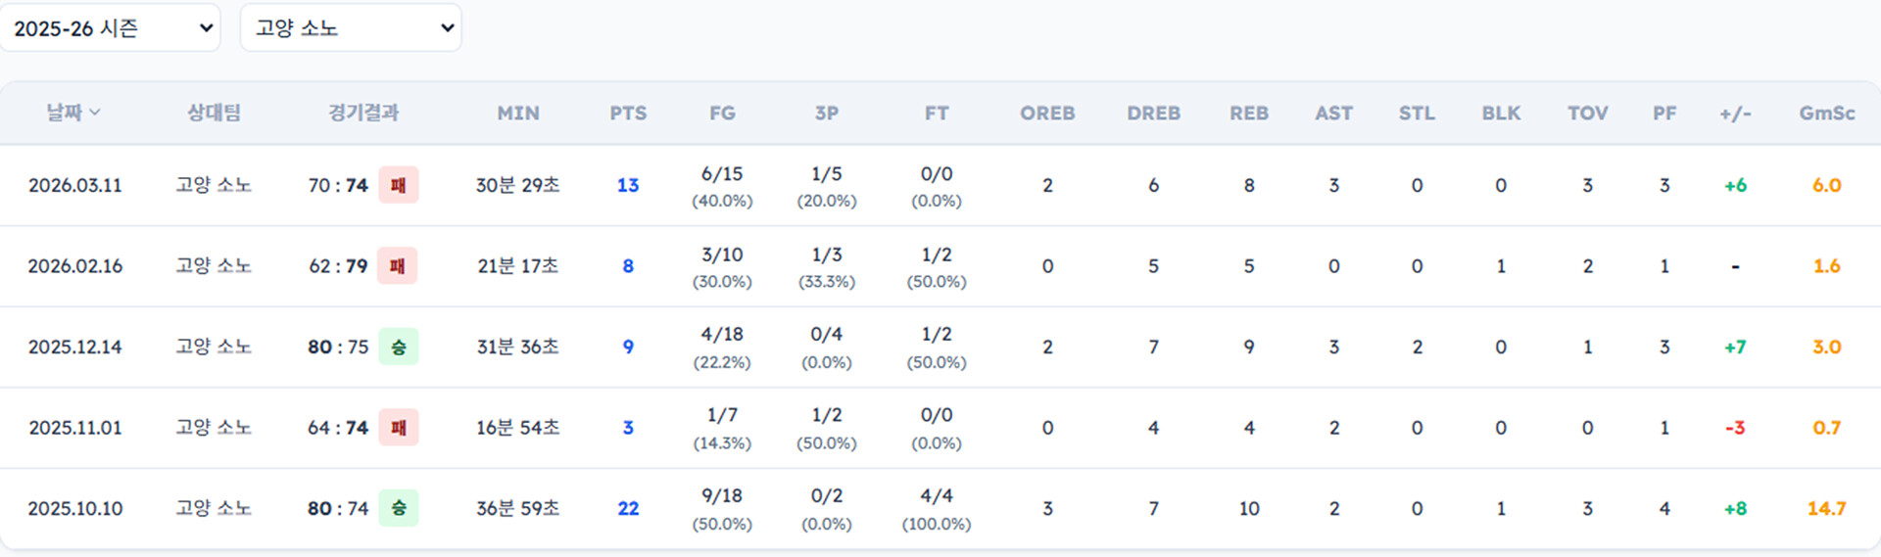Click the red 패 badge for 2025.11.01
The width and height of the screenshot is (1881, 557).
click(x=399, y=428)
